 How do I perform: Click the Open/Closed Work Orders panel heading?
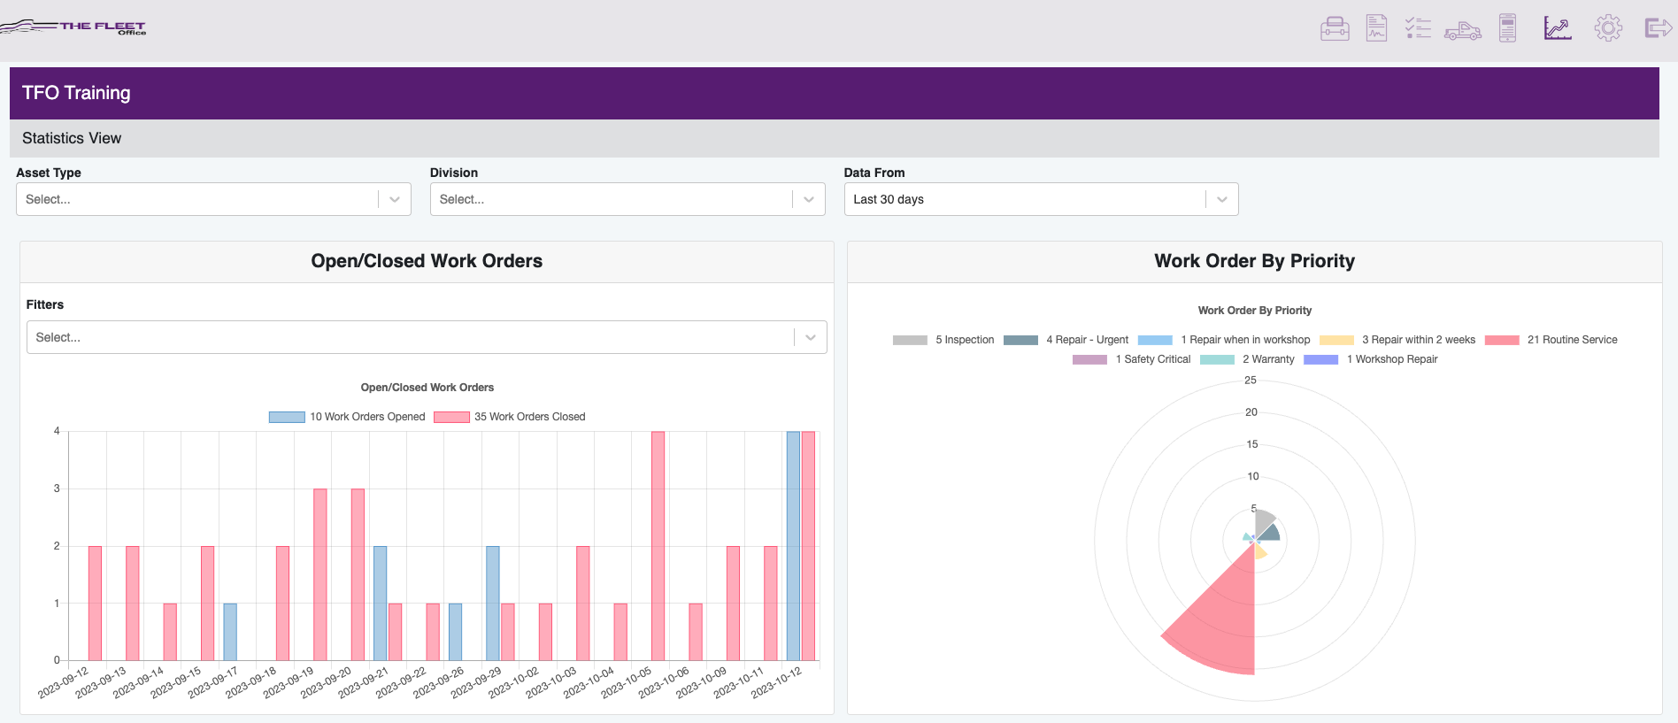click(x=427, y=261)
